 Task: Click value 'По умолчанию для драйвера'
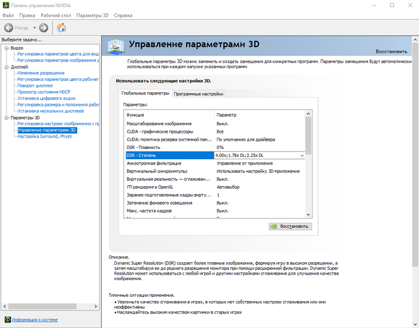[245, 139]
